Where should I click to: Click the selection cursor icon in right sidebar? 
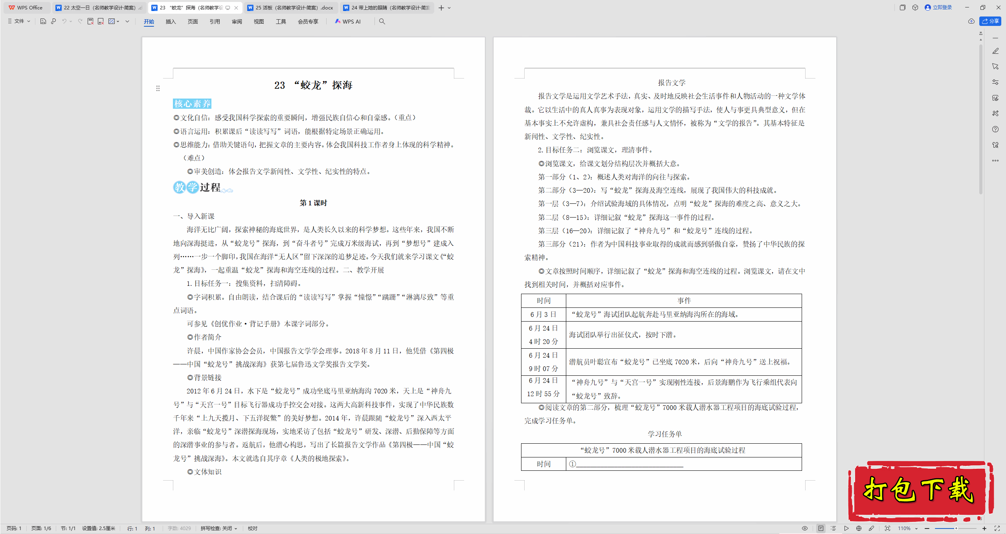tap(995, 66)
